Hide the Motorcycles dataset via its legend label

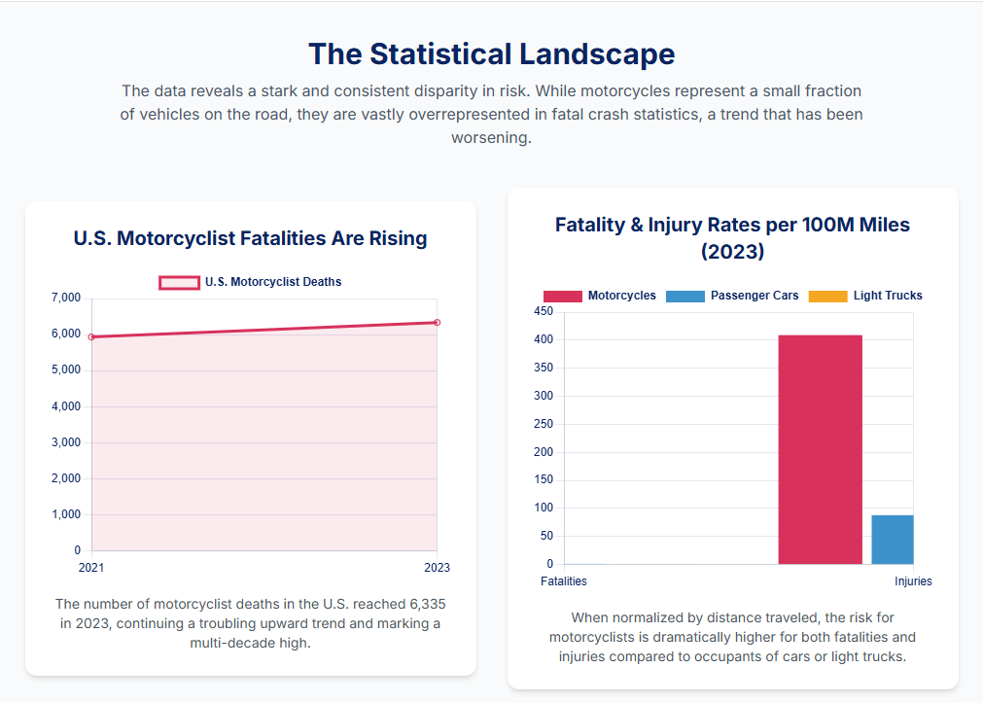click(x=622, y=296)
